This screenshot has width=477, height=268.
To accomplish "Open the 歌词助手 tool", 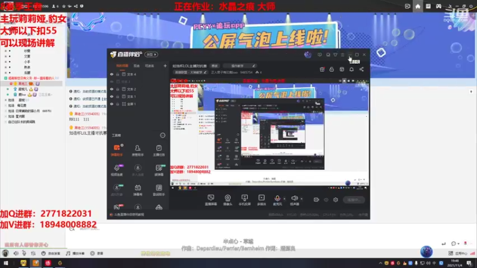I will [x=159, y=190].
